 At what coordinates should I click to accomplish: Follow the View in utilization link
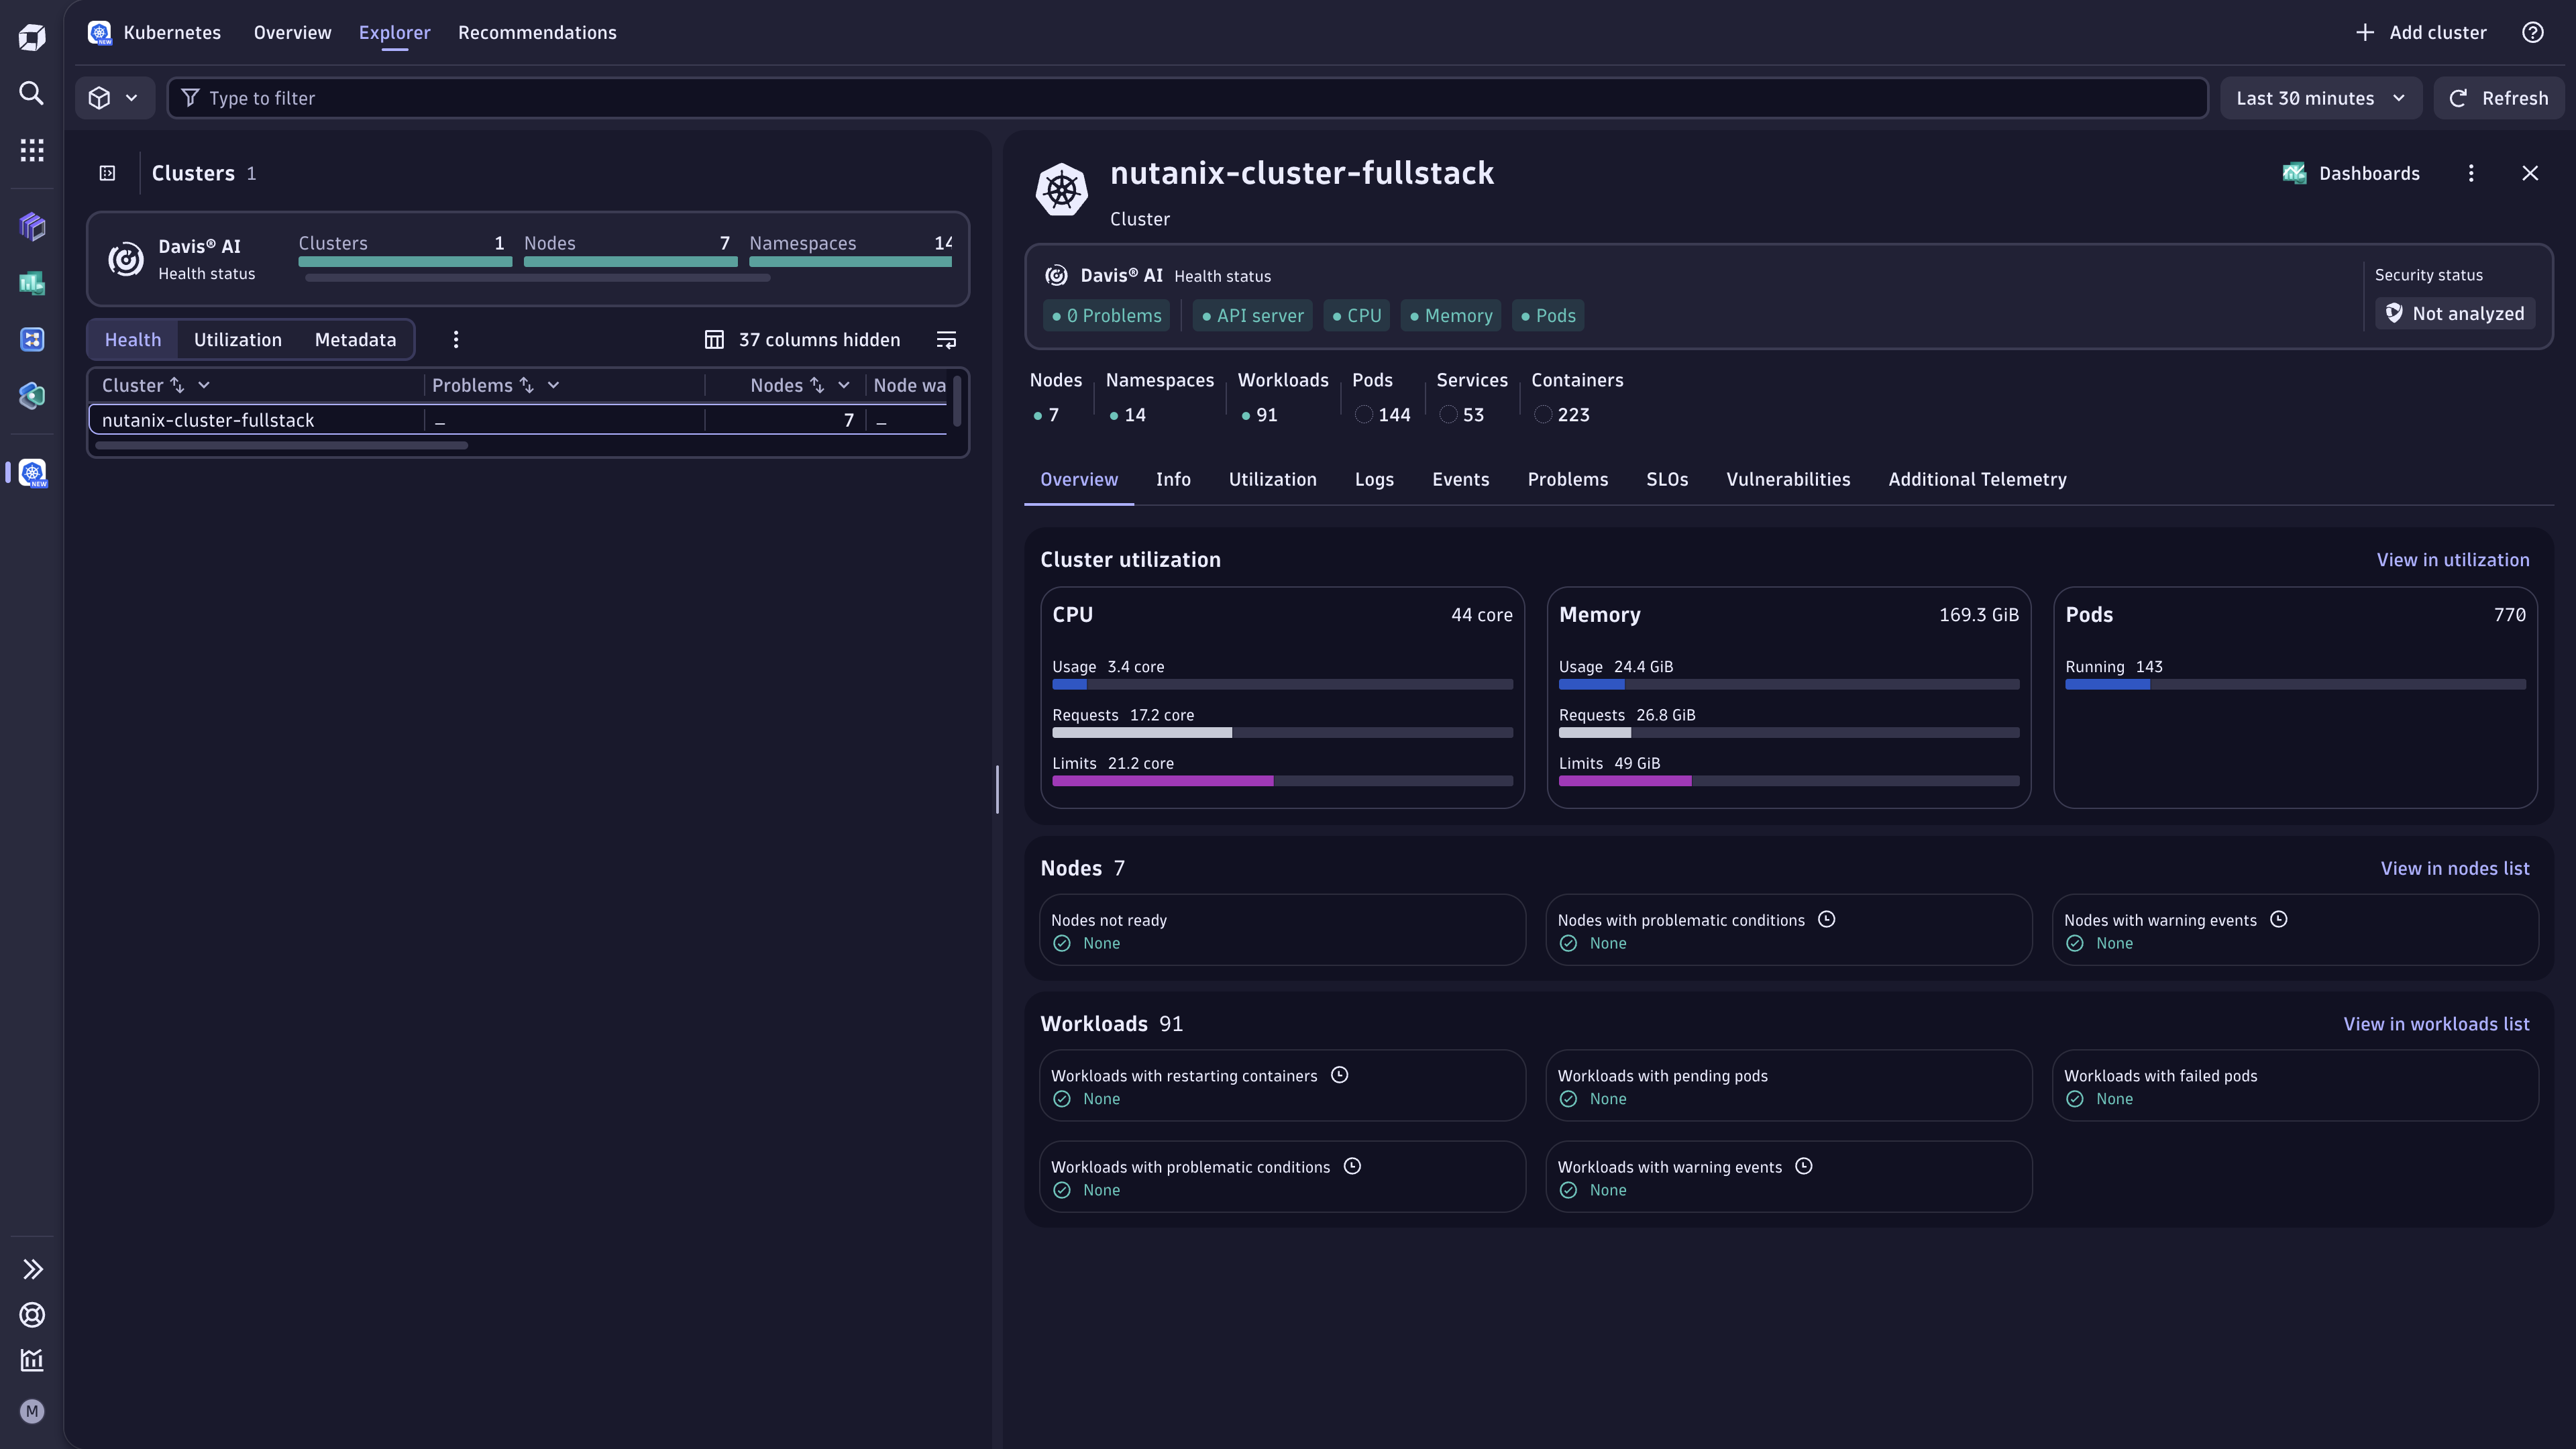[2453, 560]
